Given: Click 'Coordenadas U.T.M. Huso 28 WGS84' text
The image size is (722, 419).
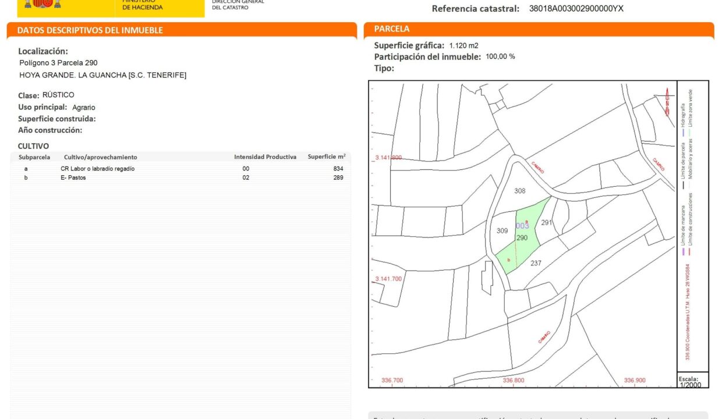Looking at the screenshot, I should click(688, 304).
